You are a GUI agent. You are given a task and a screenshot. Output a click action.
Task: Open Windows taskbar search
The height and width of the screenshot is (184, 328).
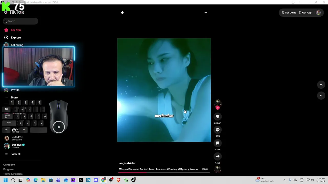point(13,180)
